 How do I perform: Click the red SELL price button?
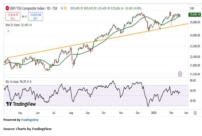point(13,17)
